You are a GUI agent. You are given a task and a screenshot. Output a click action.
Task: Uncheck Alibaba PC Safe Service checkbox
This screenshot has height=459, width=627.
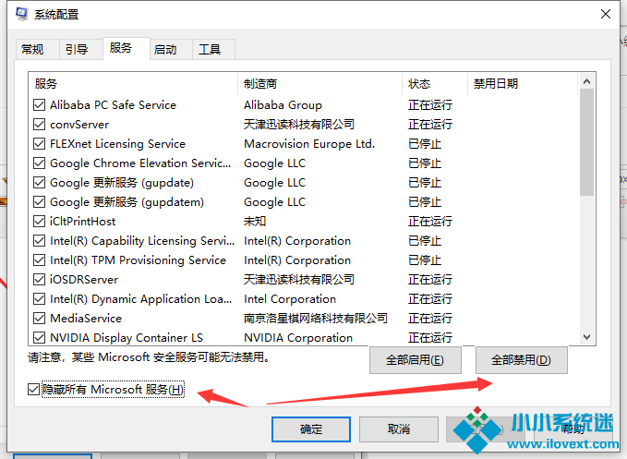[39, 104]
